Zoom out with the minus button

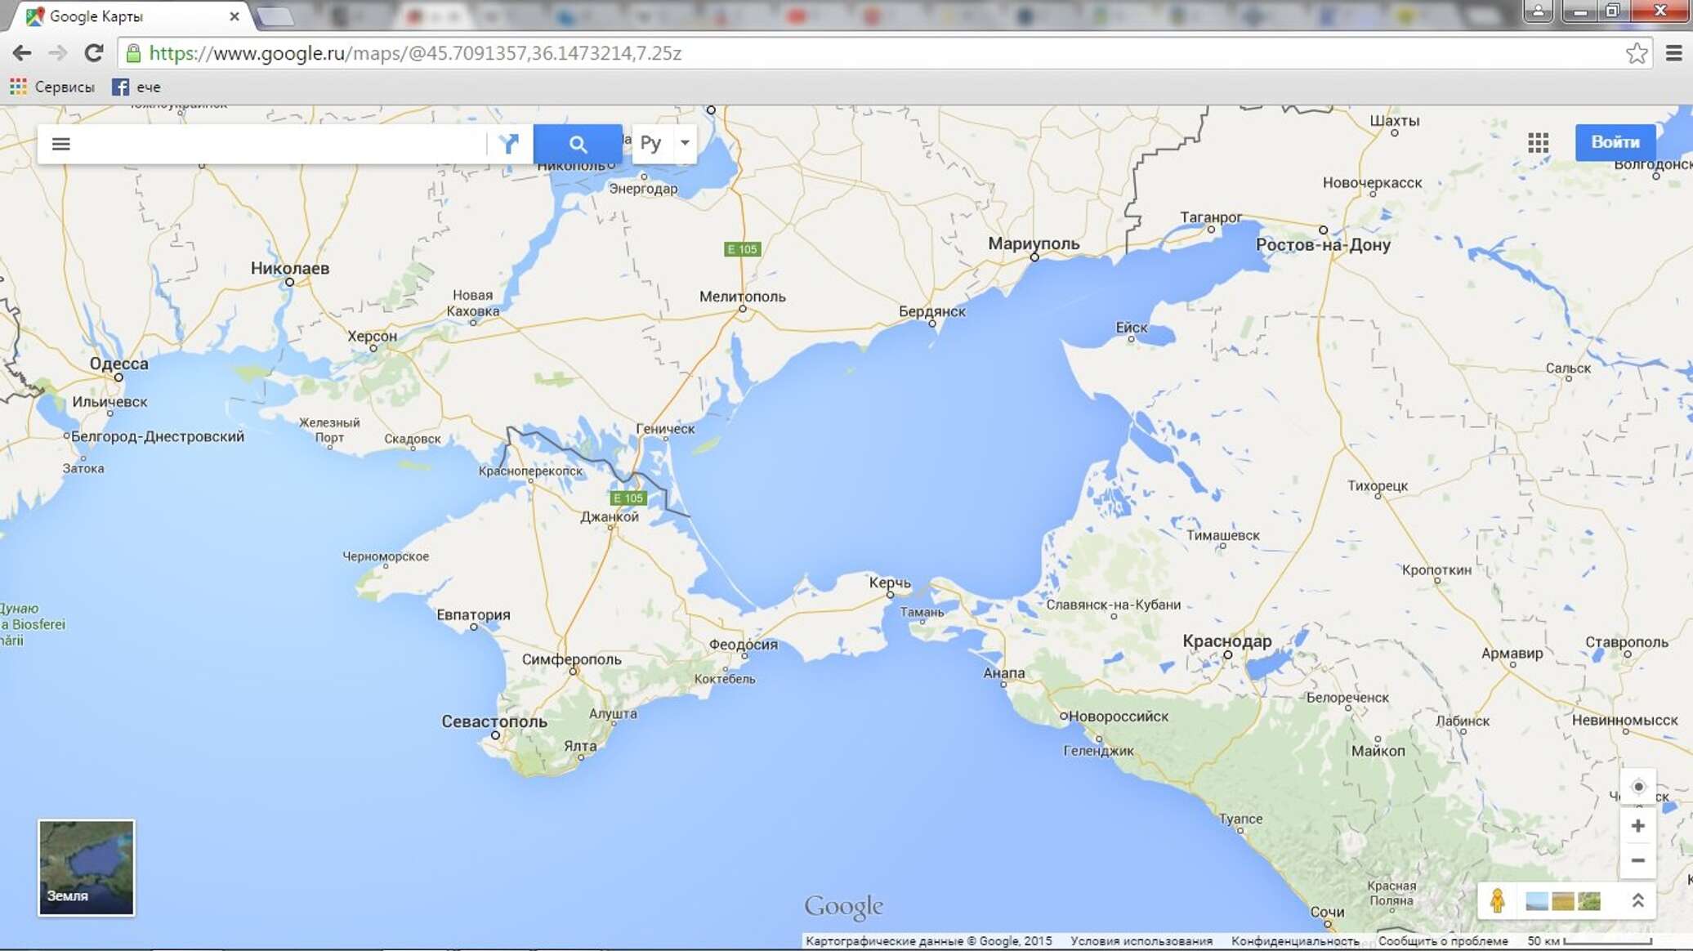1638,860
